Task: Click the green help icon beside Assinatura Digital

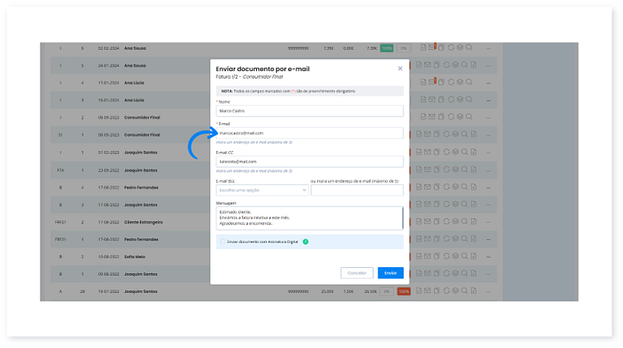Action: 305,241
